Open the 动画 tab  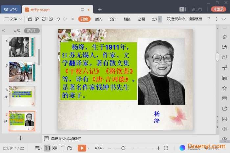[x=141, y=19]
